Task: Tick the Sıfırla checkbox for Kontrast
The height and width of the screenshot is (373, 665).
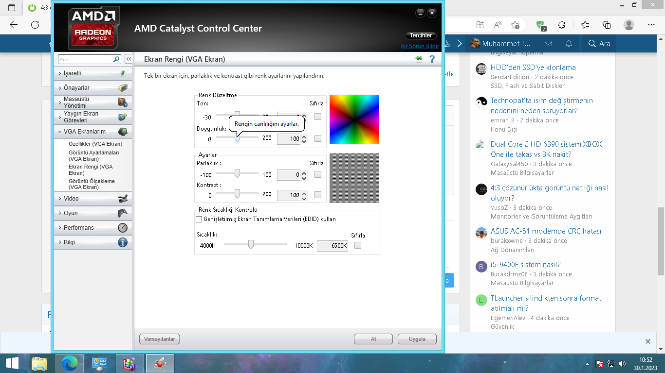Action: pos(318,195)
